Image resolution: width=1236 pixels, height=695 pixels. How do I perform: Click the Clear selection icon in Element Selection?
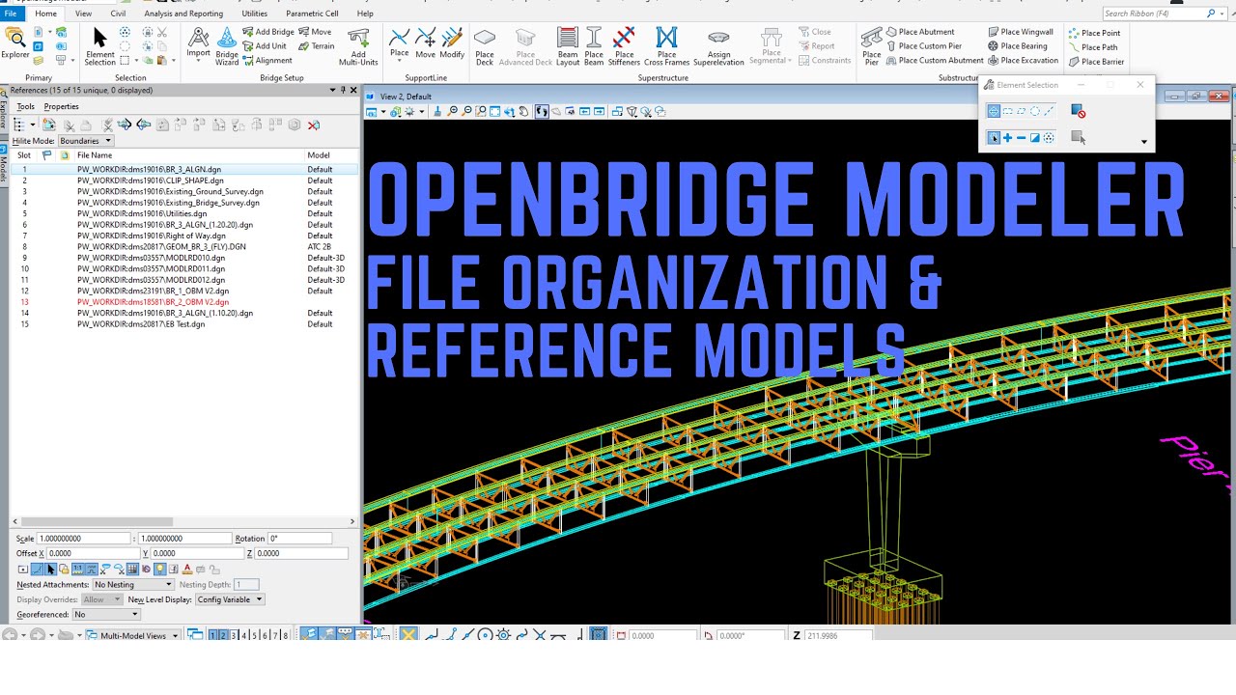(1079, 112)
